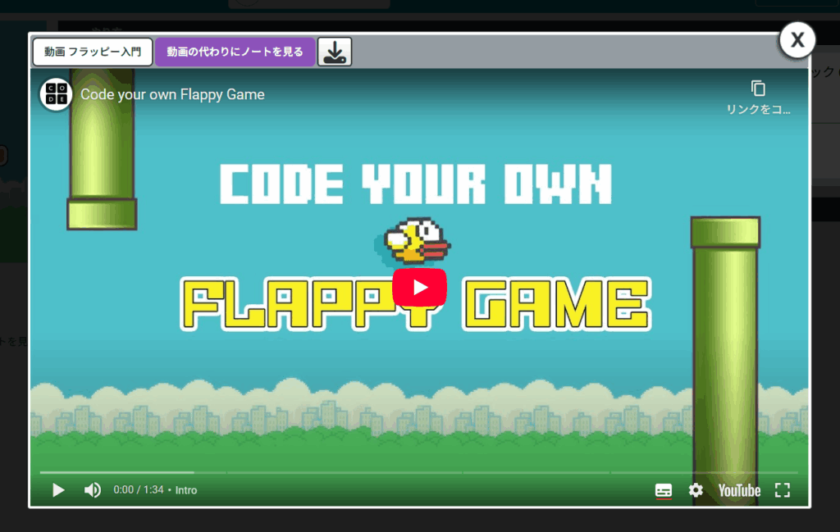840x532 pixels.
Task: Open the video on YouTube
Action: pos(739,490)
